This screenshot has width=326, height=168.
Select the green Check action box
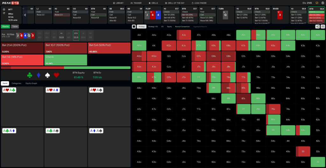(66, 60)
